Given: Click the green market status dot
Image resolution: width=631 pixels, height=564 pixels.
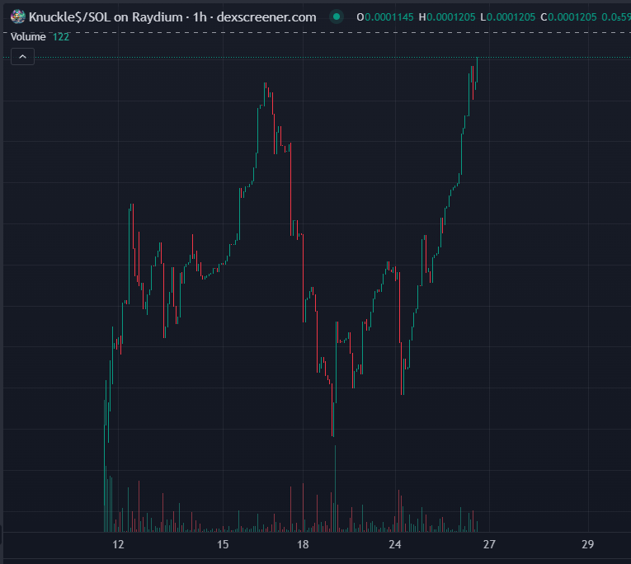Looking at the screenshot, I should point(337,16).
